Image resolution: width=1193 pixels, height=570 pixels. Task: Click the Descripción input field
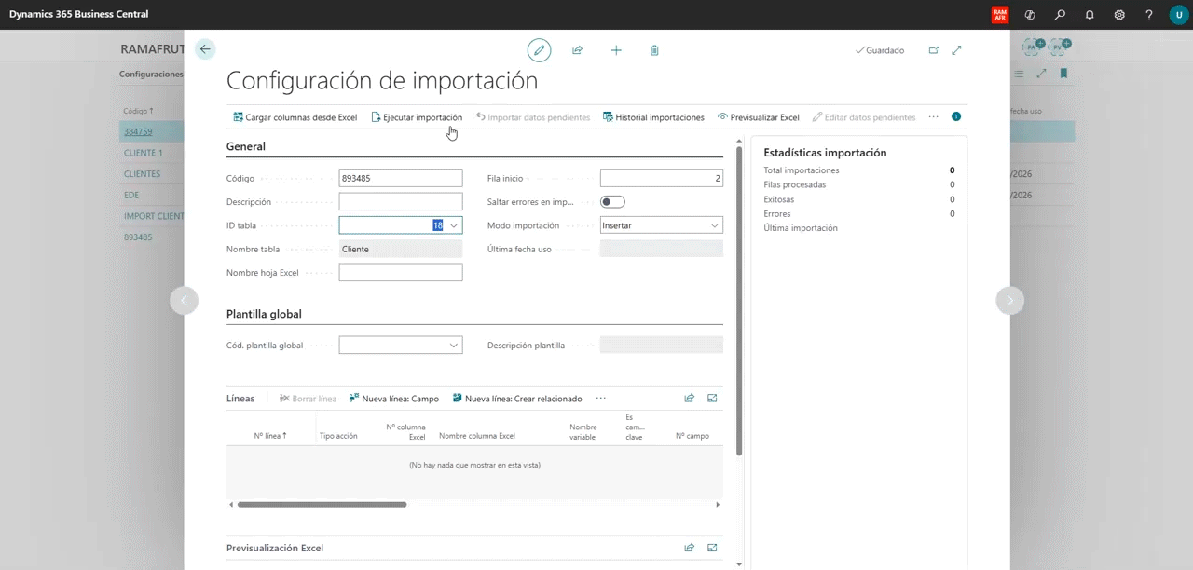tap(401, 201)
